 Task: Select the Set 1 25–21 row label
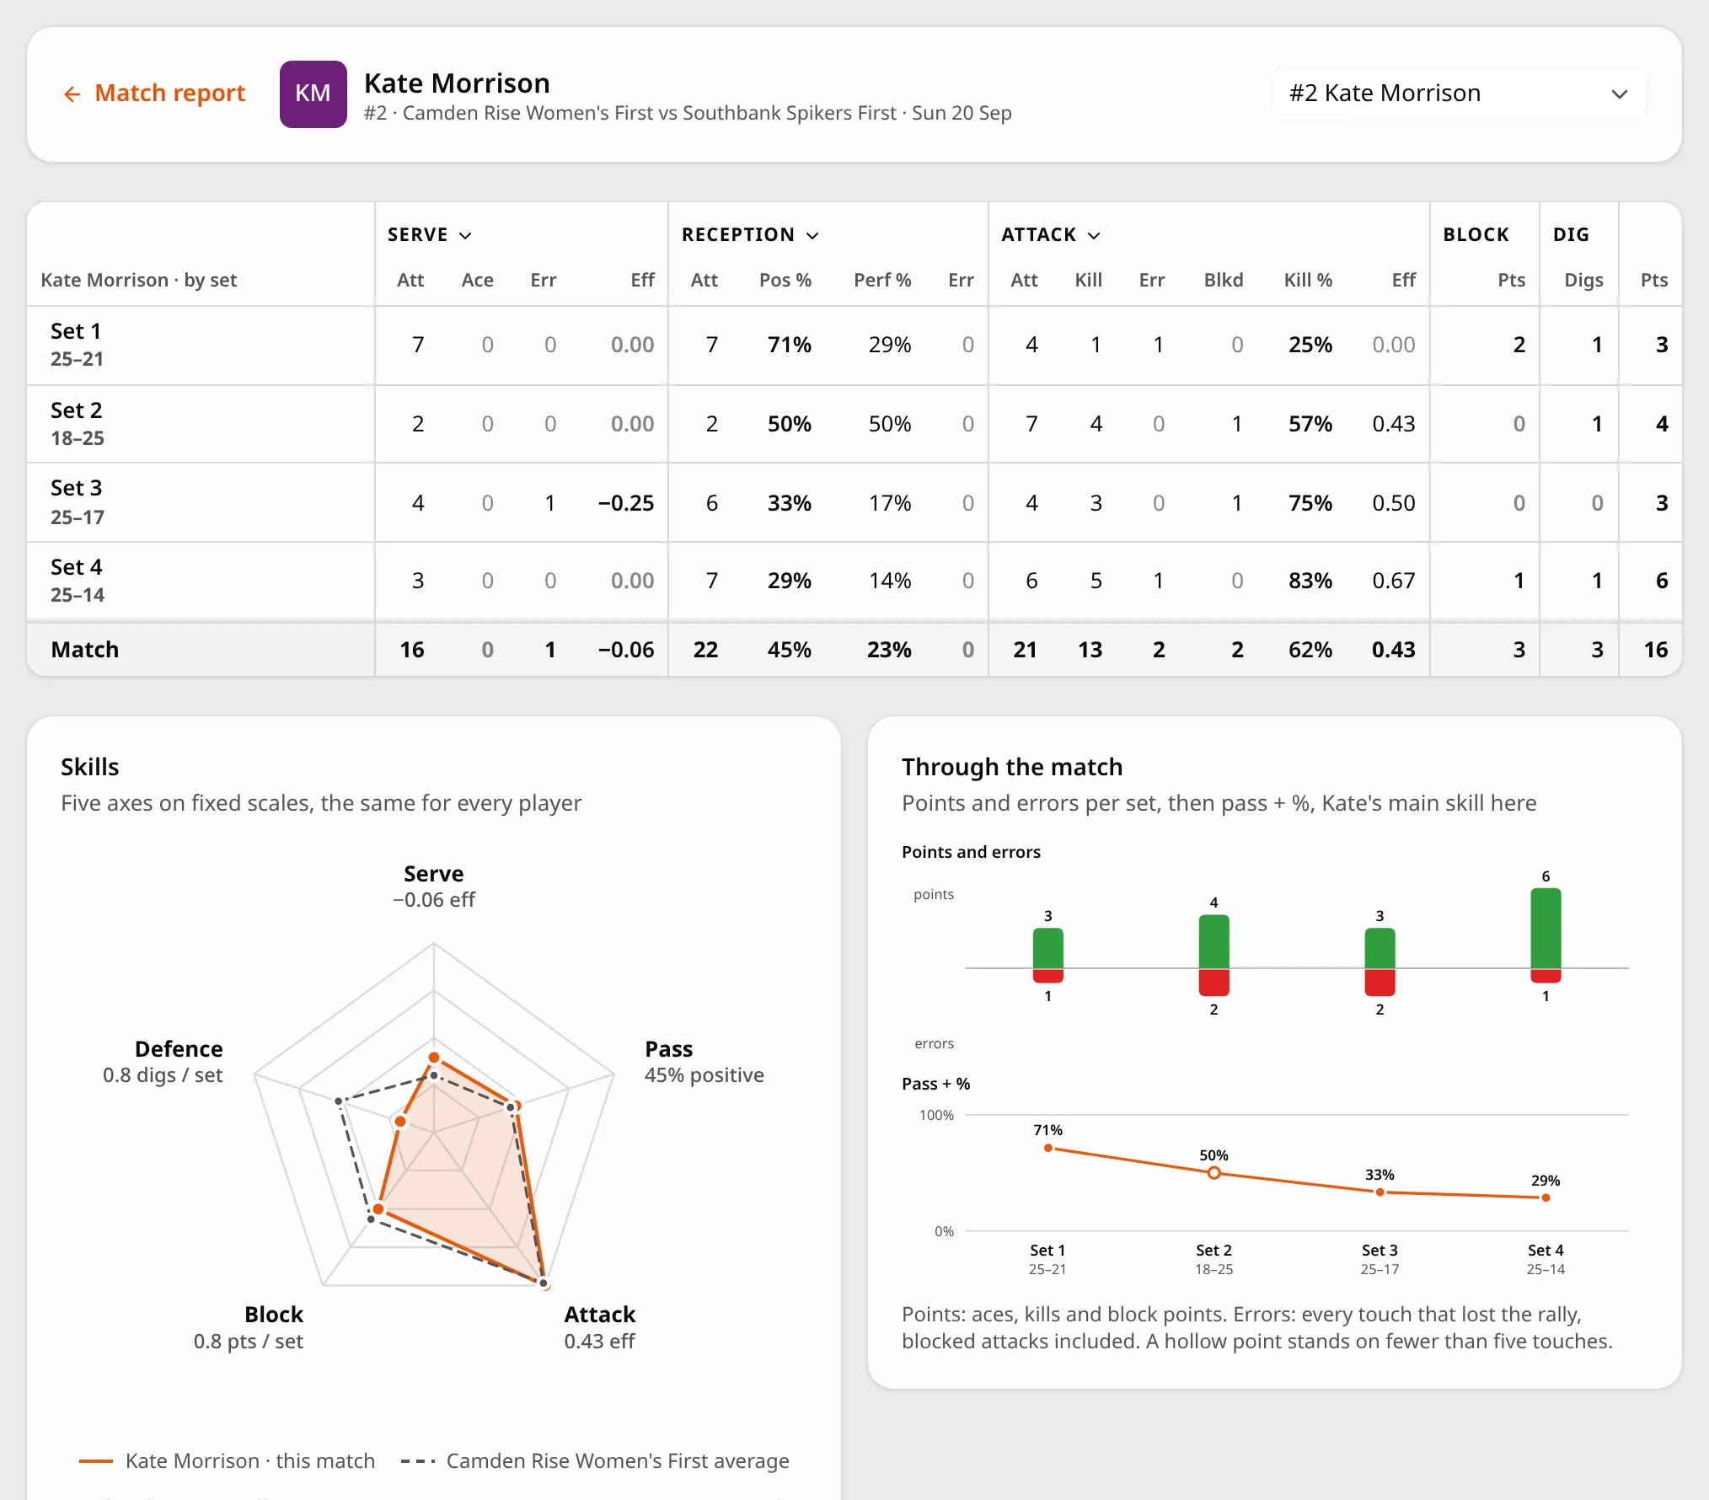[x=78, y=345]
